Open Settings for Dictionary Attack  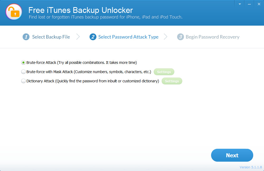point(172,81)
